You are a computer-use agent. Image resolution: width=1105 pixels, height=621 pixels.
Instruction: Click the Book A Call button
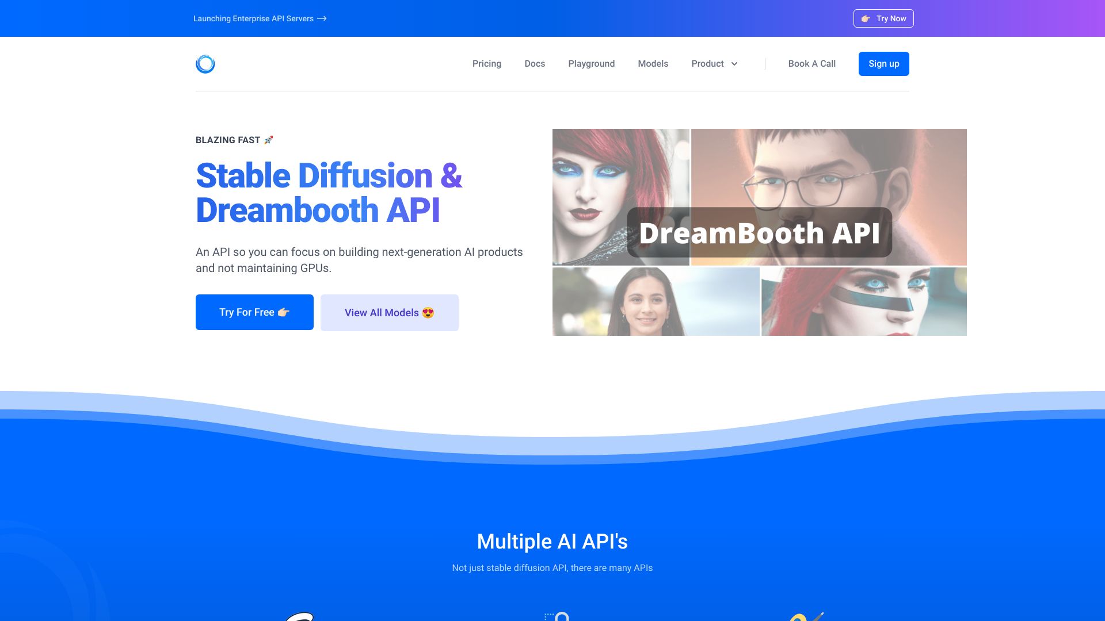(812, 63)
